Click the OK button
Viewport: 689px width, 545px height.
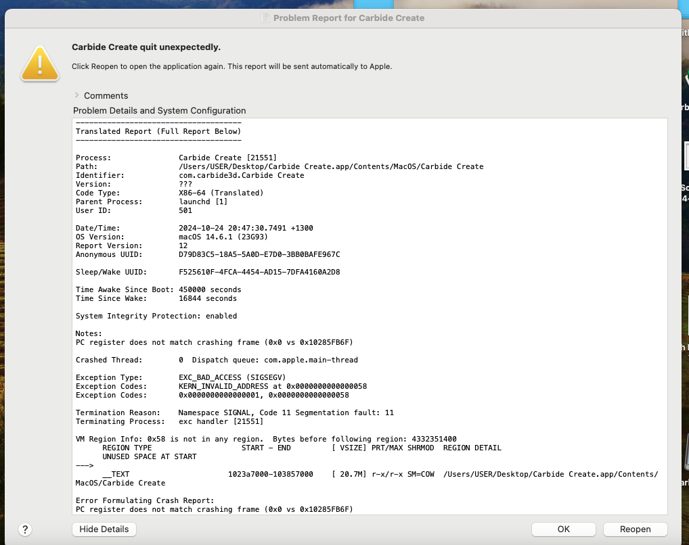[563, 529]
